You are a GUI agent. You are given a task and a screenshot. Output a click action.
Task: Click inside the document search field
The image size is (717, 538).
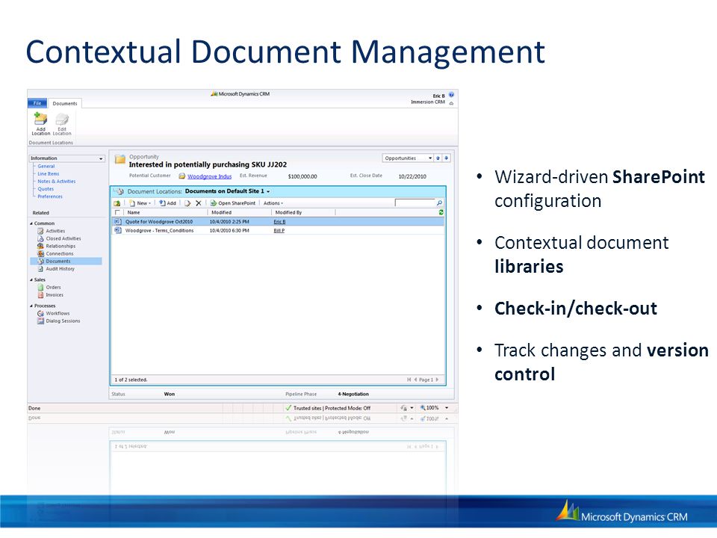[x=415, y=202]
